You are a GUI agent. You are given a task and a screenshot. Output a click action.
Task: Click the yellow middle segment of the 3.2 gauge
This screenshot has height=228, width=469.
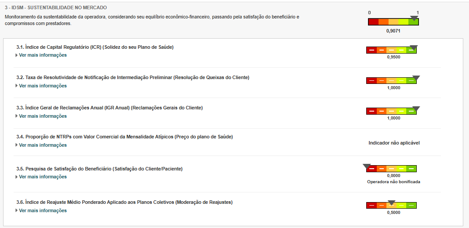[x=391, y=81]
